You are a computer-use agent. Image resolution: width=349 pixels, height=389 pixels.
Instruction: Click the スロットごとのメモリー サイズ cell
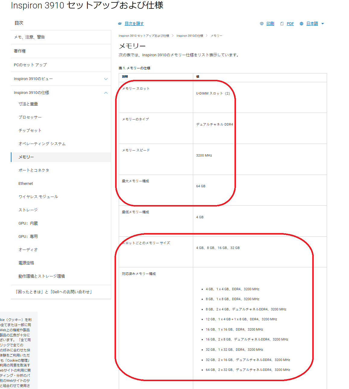pyautogui.click(x=156, y=252)
